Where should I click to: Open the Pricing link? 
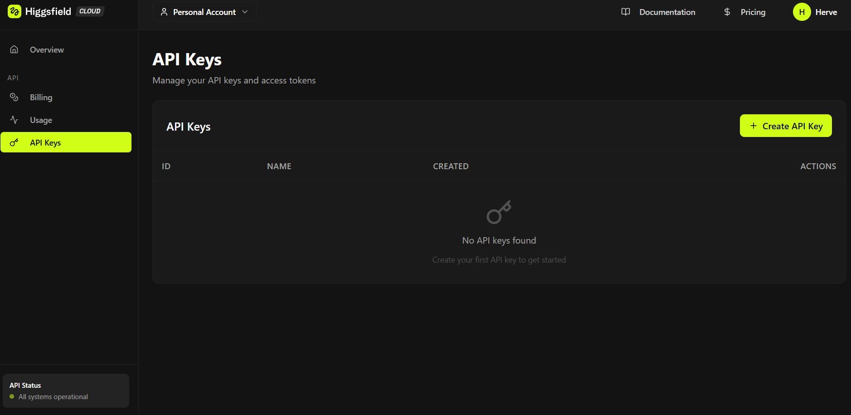pyautogui.click(x=753, y=12)
